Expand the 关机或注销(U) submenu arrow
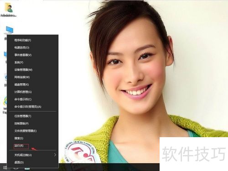This screenshot has height=171, width=228. [x=55, y=155]
